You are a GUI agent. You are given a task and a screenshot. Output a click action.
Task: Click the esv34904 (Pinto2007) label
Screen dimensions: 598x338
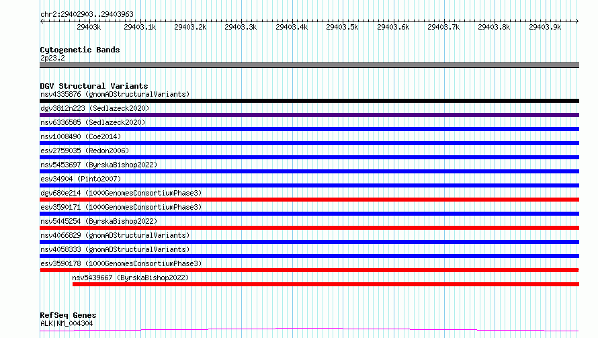click(81, 179)
